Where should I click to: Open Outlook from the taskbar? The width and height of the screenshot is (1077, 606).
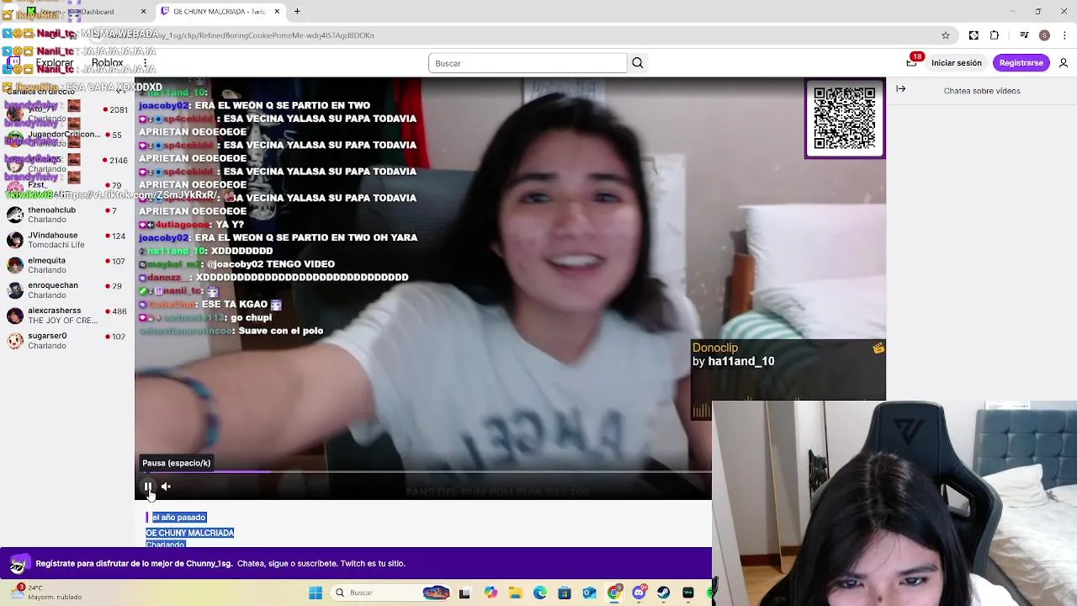pyautogui.click(x=589, y=593)
